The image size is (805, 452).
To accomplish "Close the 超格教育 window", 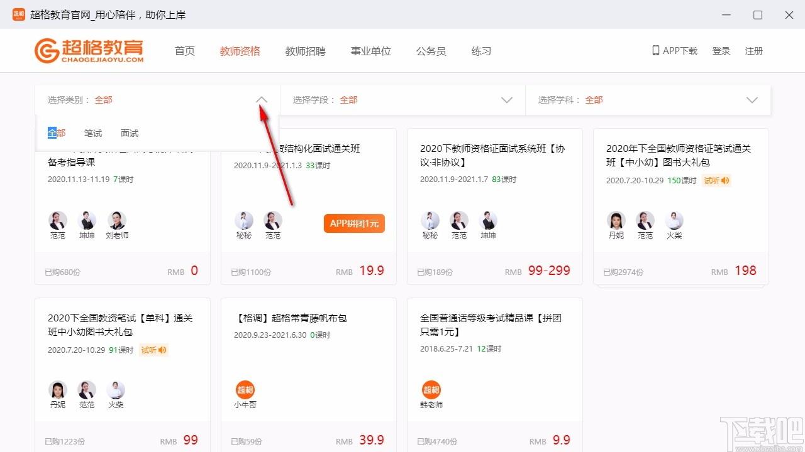I will (789, 15).
